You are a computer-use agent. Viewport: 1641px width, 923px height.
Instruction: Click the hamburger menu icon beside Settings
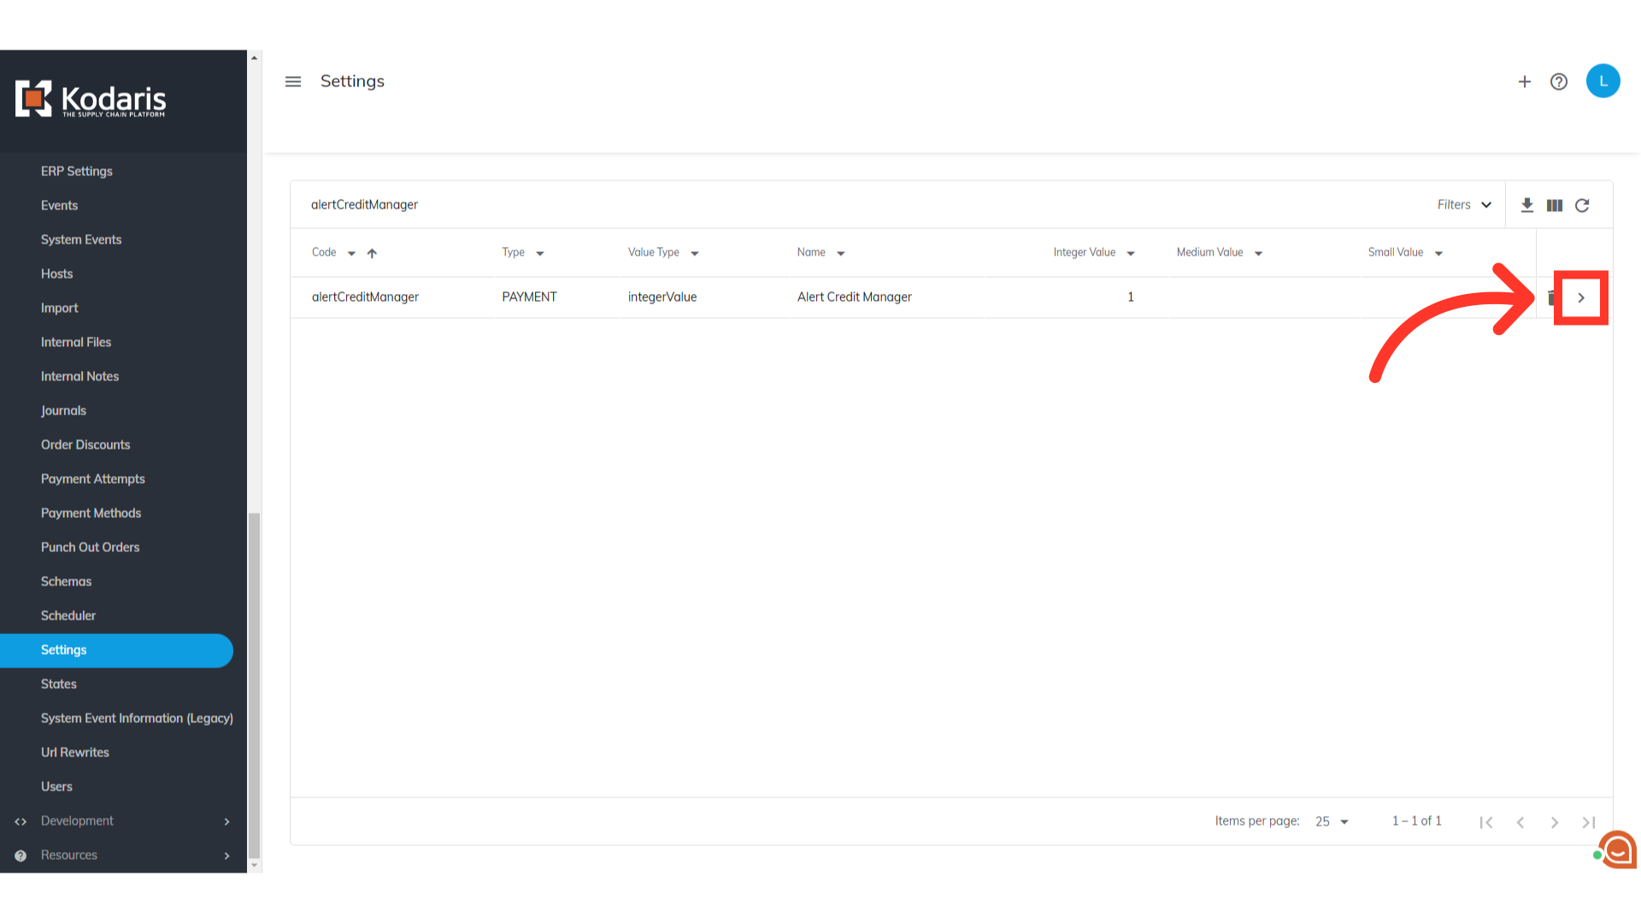[x=293, y=82]
